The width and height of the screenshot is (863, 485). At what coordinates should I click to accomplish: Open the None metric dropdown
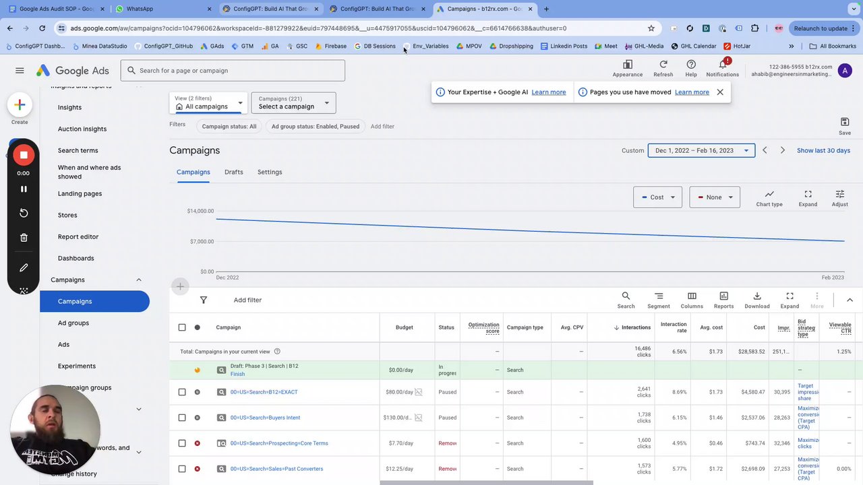pyautogui.click(x=714, y=197)
